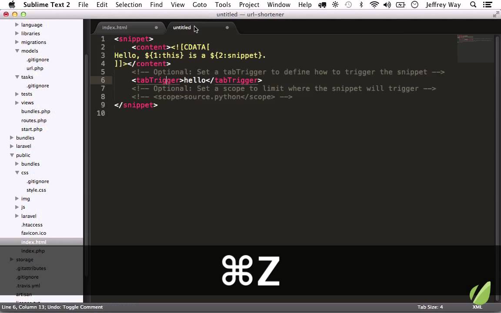Open style.css in the css folder
501x313 pixels.
pyautogui.click(x=36, y=190)
